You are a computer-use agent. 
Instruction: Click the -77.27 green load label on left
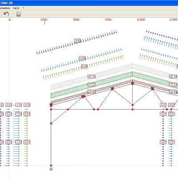click(92, 85)
